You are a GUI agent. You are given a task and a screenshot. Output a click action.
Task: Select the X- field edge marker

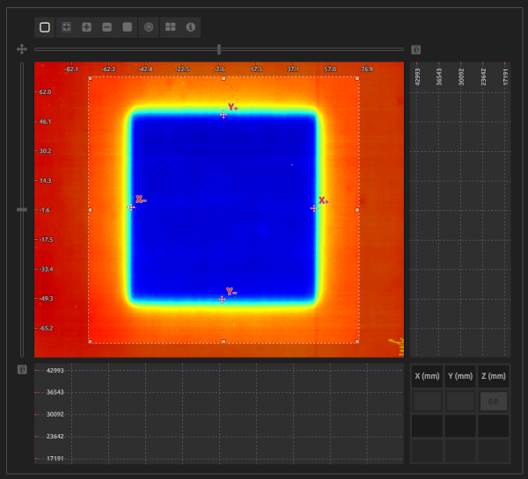tap(131, 207)
